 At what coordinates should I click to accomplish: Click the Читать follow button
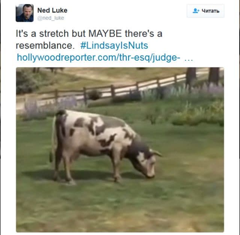click(205, 11)
